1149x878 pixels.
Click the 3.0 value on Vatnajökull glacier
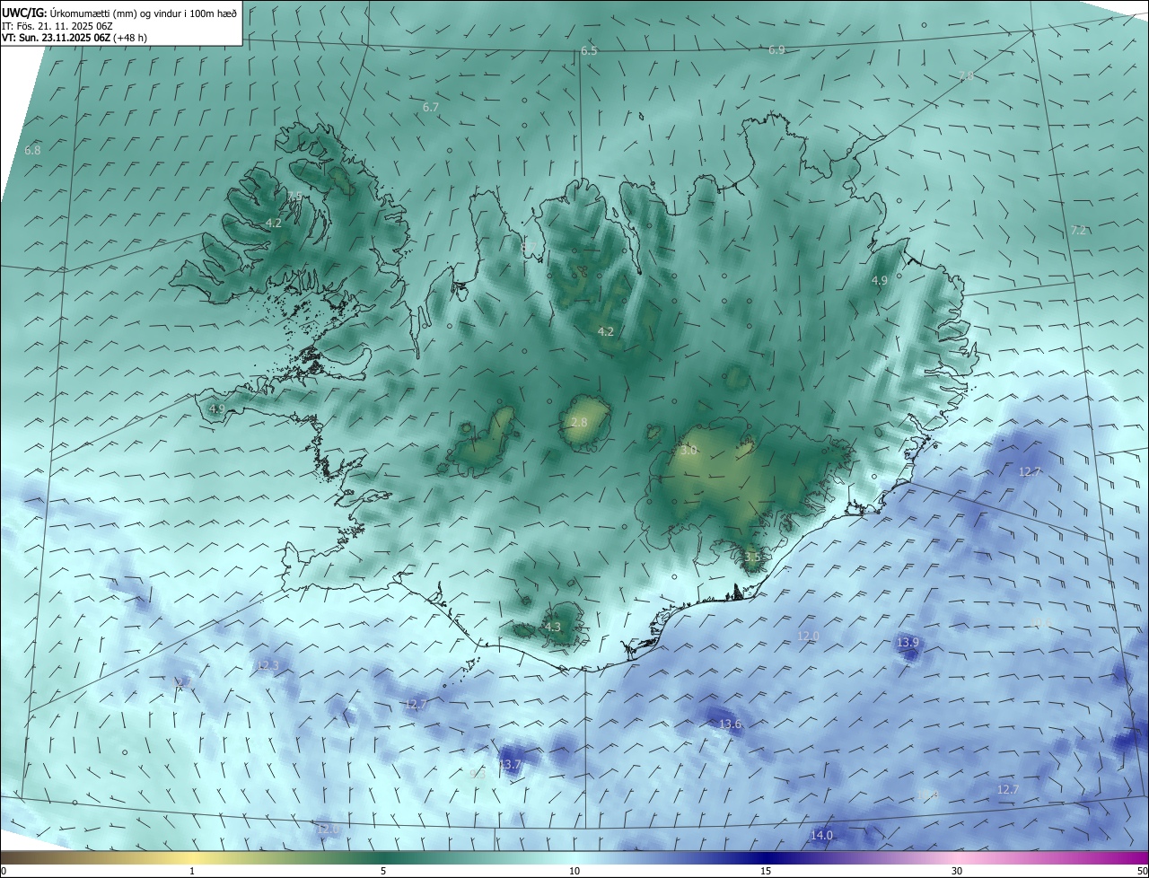point(689,451)
